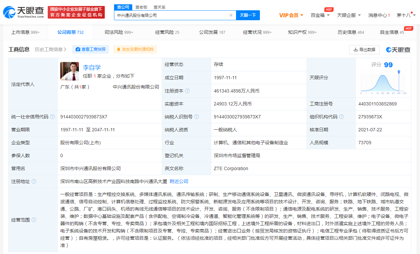Switch to the 知识产权 tab
The image size is (420, 254).
click(302, 32)
